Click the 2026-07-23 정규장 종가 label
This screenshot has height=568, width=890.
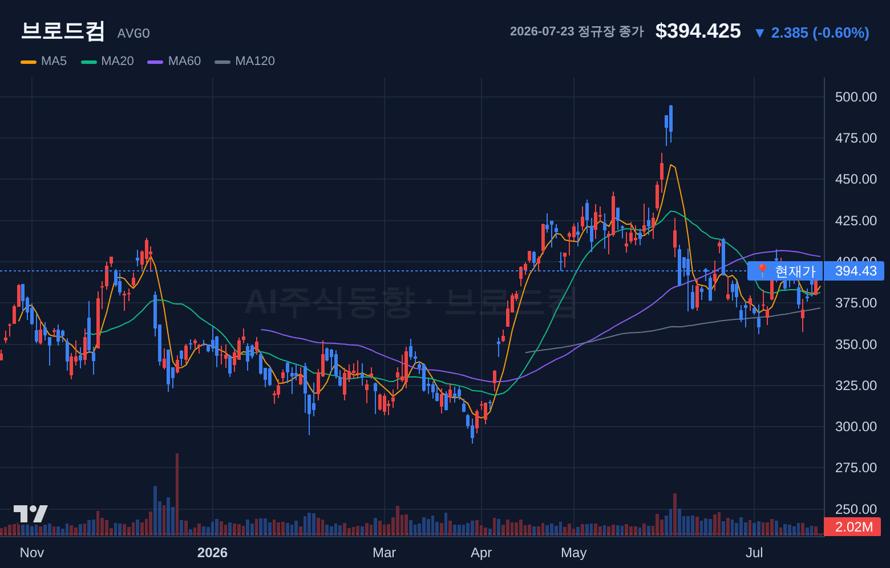577,31
